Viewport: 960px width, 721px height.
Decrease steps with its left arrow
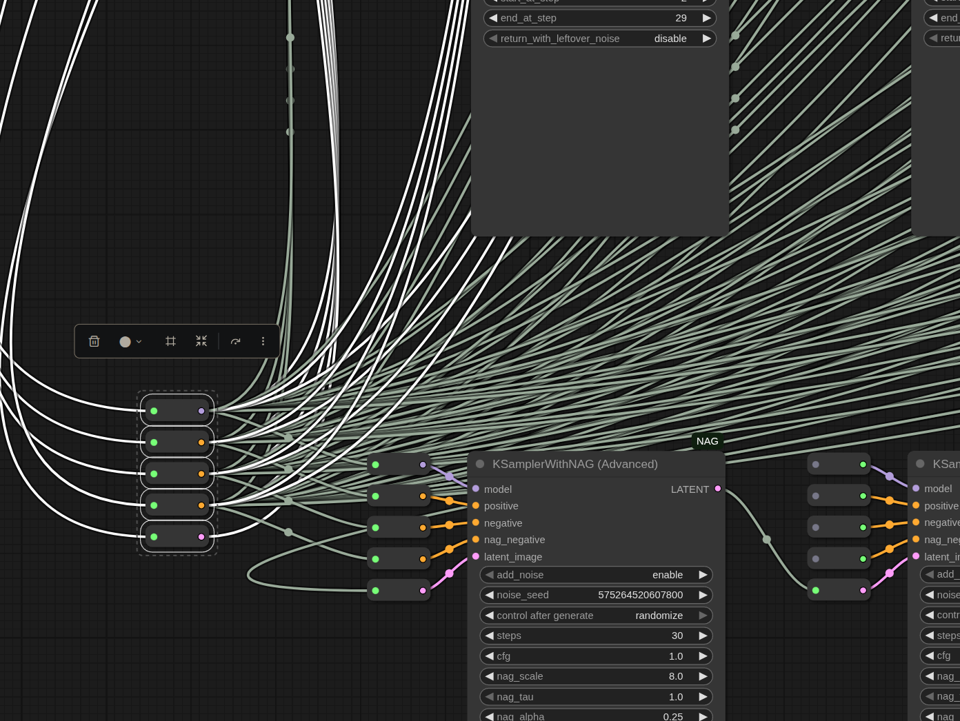click(490, 636)
